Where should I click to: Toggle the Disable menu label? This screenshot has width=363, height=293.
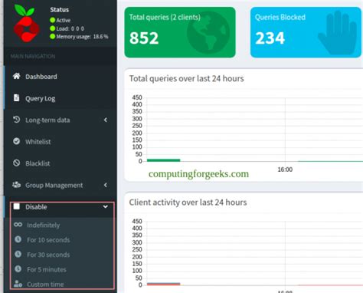[36, 207]
